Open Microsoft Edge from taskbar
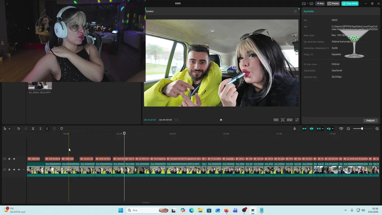Viewport: 382px width, 215px height. click(x=191, y=210)
